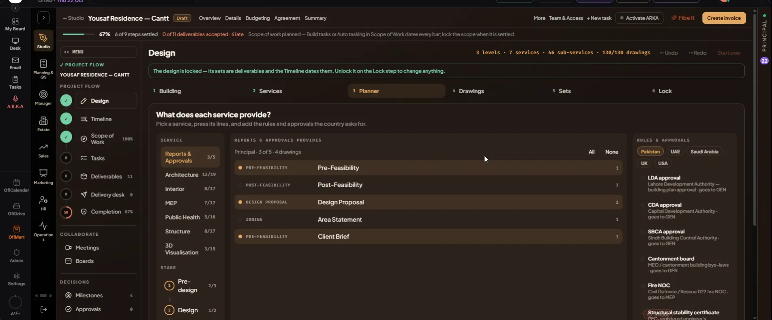Image resolution: width=772 pixels, height=320 pixels.
Task: Click the main vertical scrollbar
Action: click(x=755, y=119)
